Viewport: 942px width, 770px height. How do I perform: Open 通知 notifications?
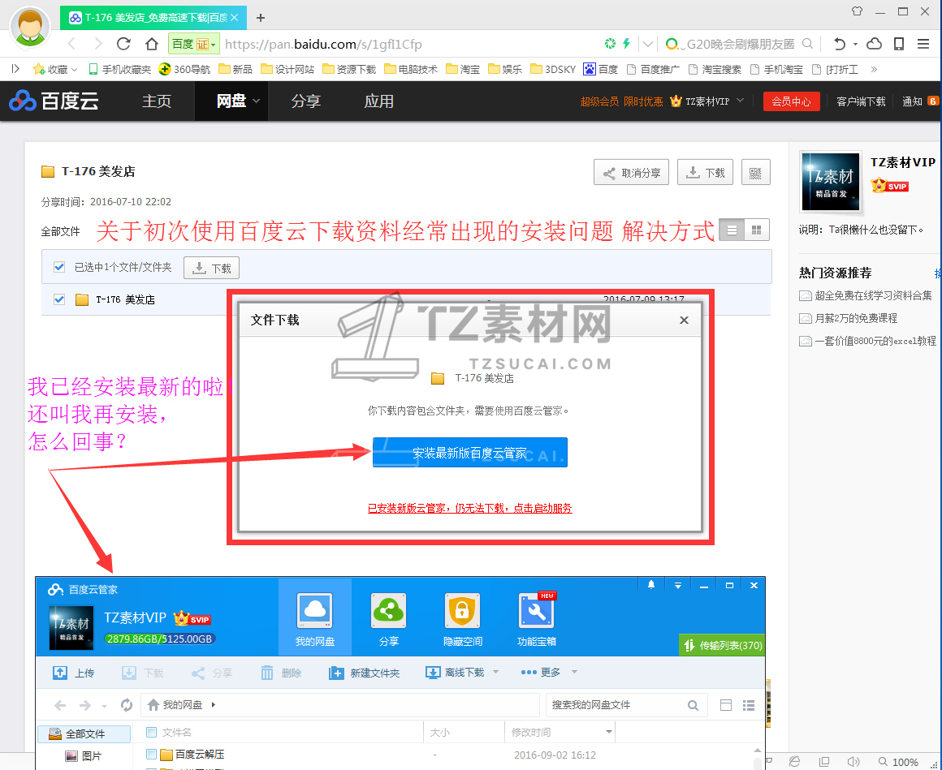[x=913, y=101]
